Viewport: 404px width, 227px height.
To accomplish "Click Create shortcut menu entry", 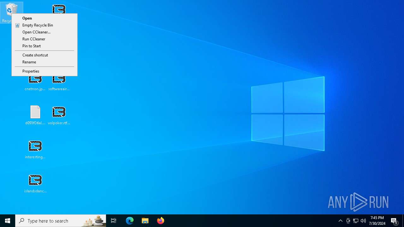I will 45,55.
